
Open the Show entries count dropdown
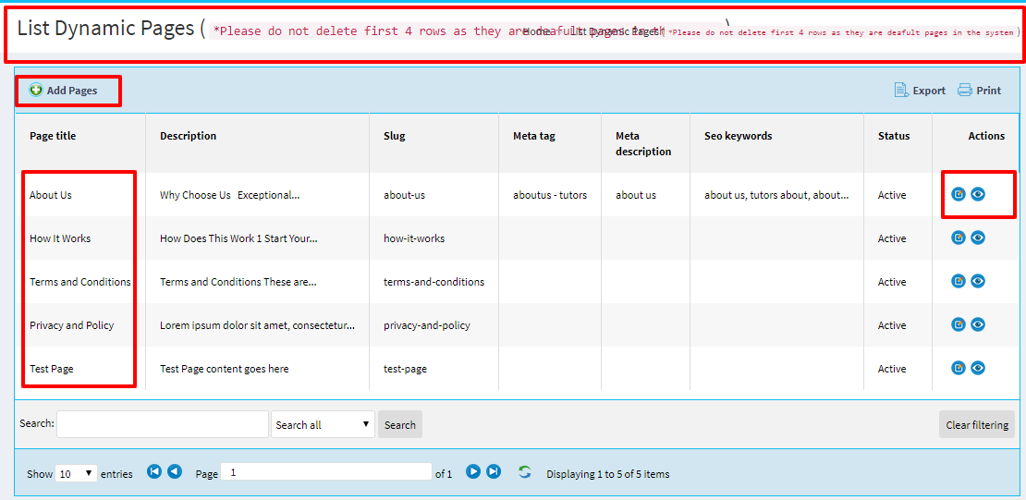click(76, 473)
